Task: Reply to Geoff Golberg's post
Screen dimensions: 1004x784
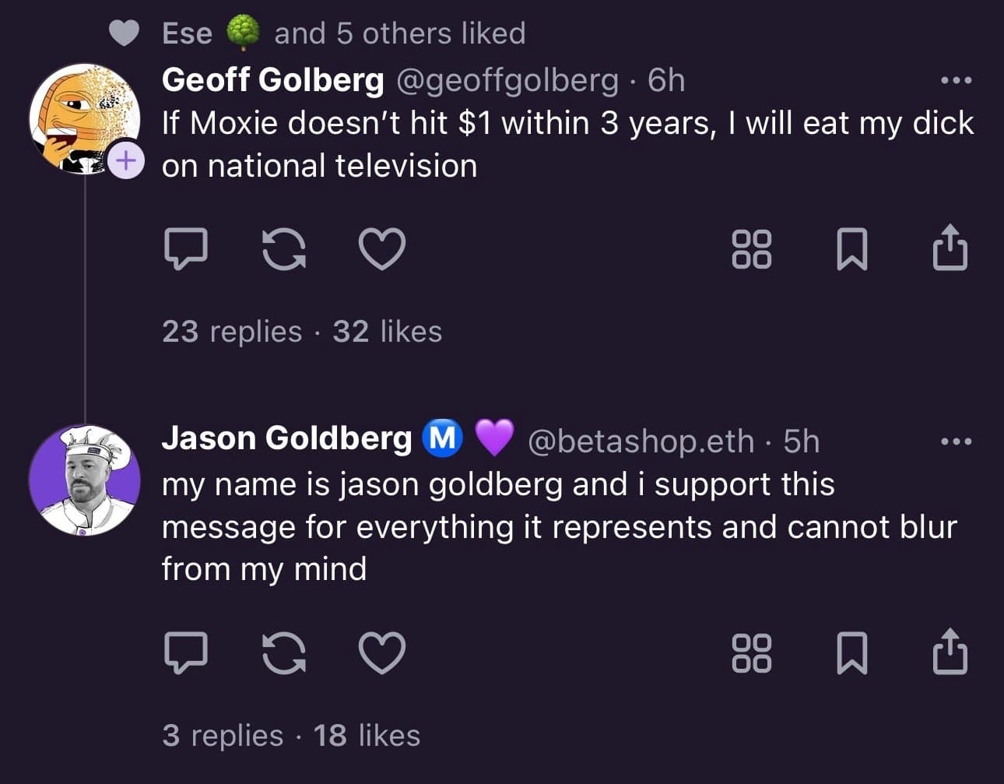Action: tap(186, 249)
